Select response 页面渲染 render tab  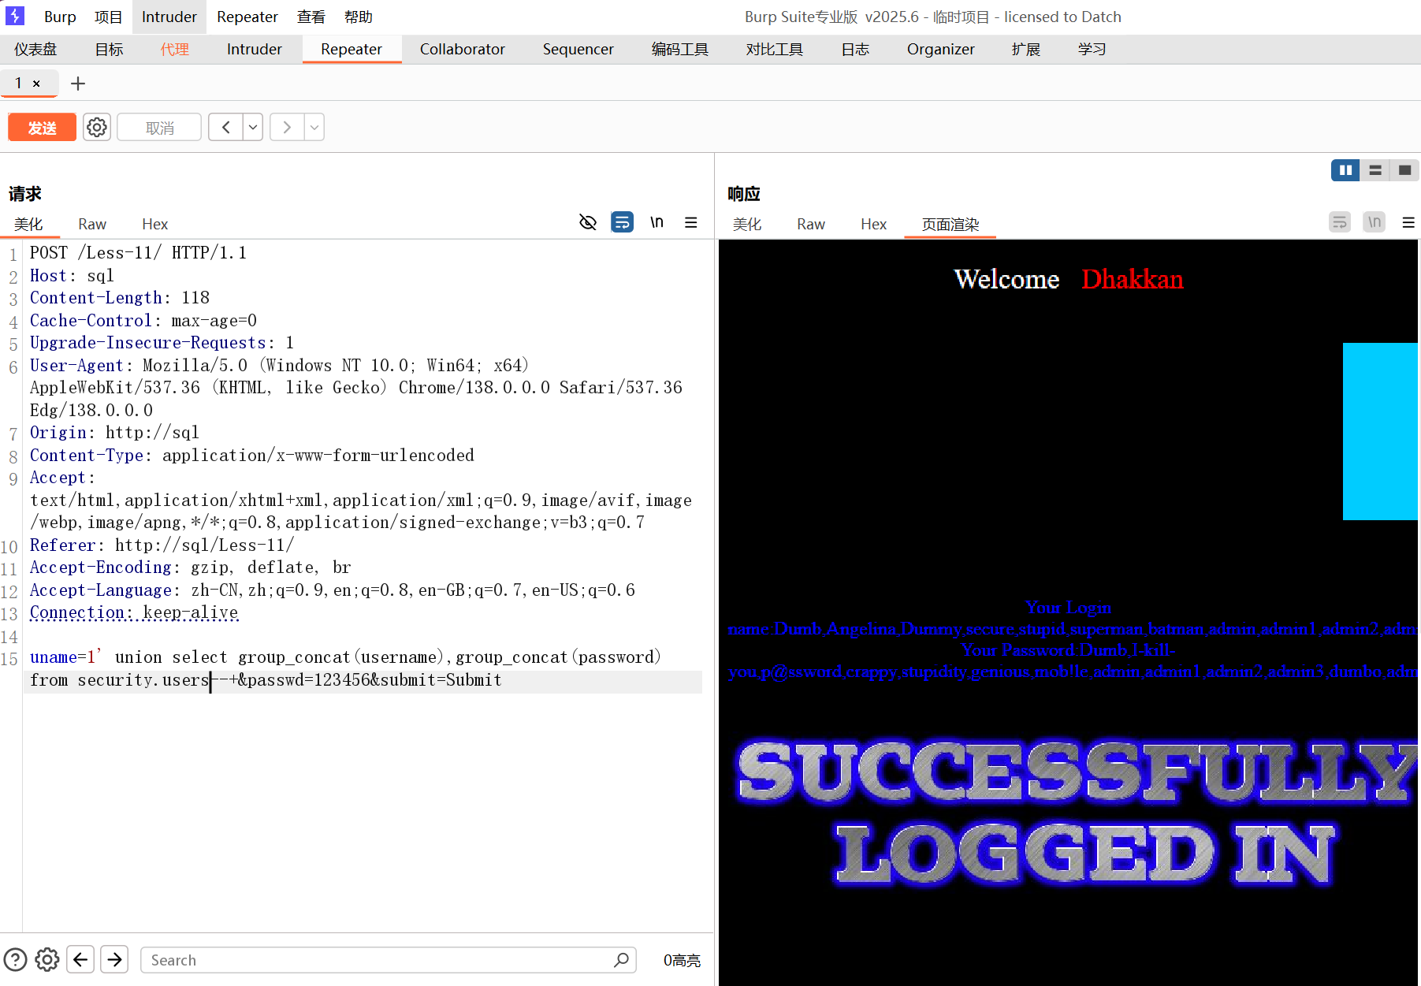tap(950, 224)
